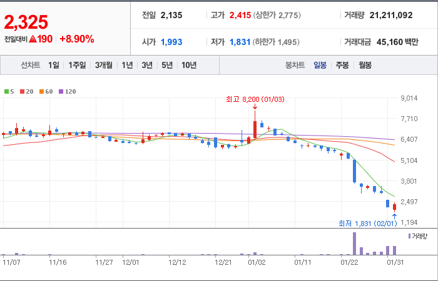Click the 하한가 1,495 text
The width and height of the screenshot is (438, 281).
(x=276, y=42)
